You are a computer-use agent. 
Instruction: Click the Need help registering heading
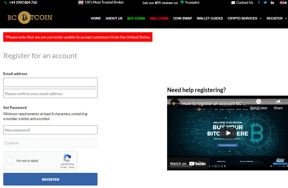196,90
